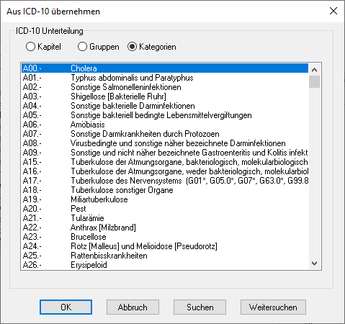
Task: Close the Aus ICD-10 übernehmen dialog
Action: (x=333, y=11)
